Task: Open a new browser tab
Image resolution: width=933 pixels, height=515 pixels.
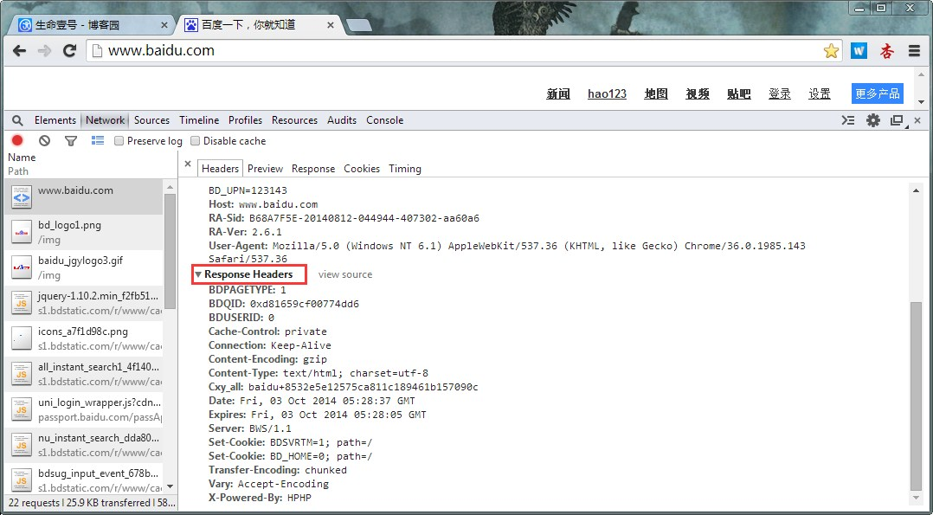Action: (359, 26)
